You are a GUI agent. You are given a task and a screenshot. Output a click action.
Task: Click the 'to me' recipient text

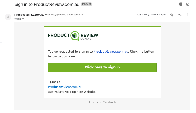click(x=18, y=19)
